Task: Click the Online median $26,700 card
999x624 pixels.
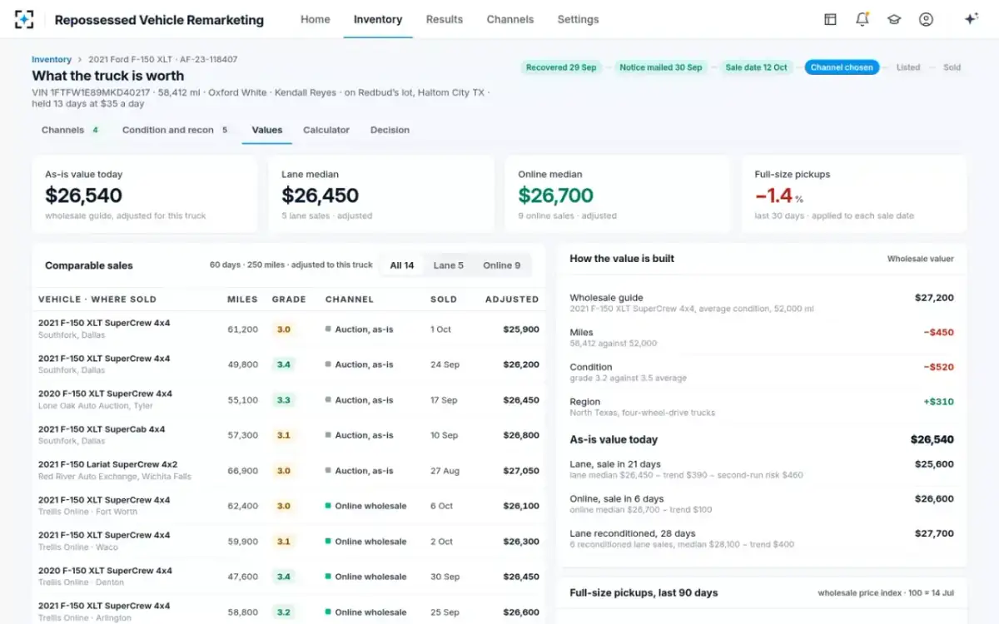Action: click(618, 194)
